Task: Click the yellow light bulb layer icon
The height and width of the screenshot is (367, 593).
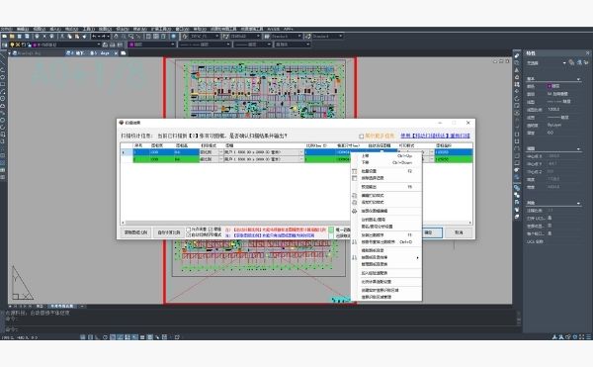Action: click(12, 45)
